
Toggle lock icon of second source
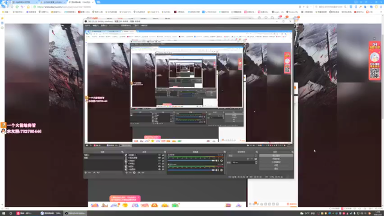[163, 158]
